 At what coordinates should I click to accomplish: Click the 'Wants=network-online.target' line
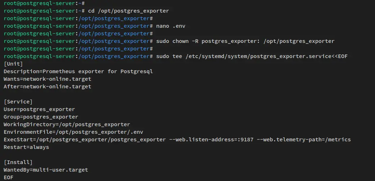pyautogui.click(x=47, y=79)
